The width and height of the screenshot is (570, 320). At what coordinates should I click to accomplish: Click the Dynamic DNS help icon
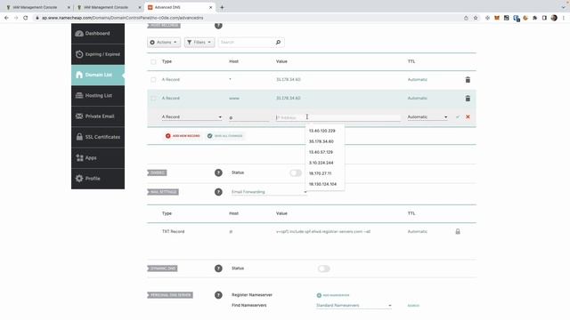tap(218, 268)
